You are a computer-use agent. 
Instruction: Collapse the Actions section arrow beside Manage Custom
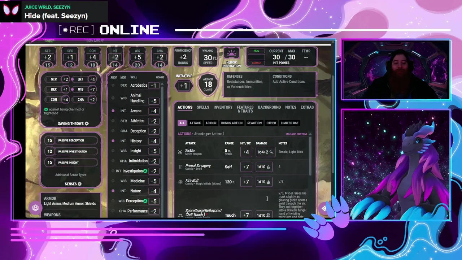pos(310,134)
